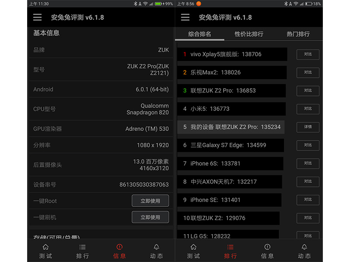
Task: Click 立即使用 button for 一键Root
Action: coord(150,201)
